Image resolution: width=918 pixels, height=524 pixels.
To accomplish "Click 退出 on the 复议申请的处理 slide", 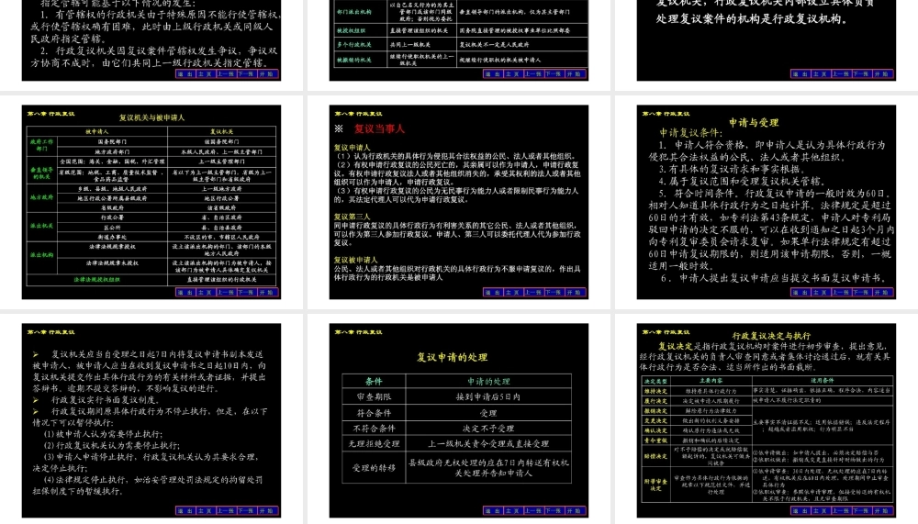I will coord(493,510).
